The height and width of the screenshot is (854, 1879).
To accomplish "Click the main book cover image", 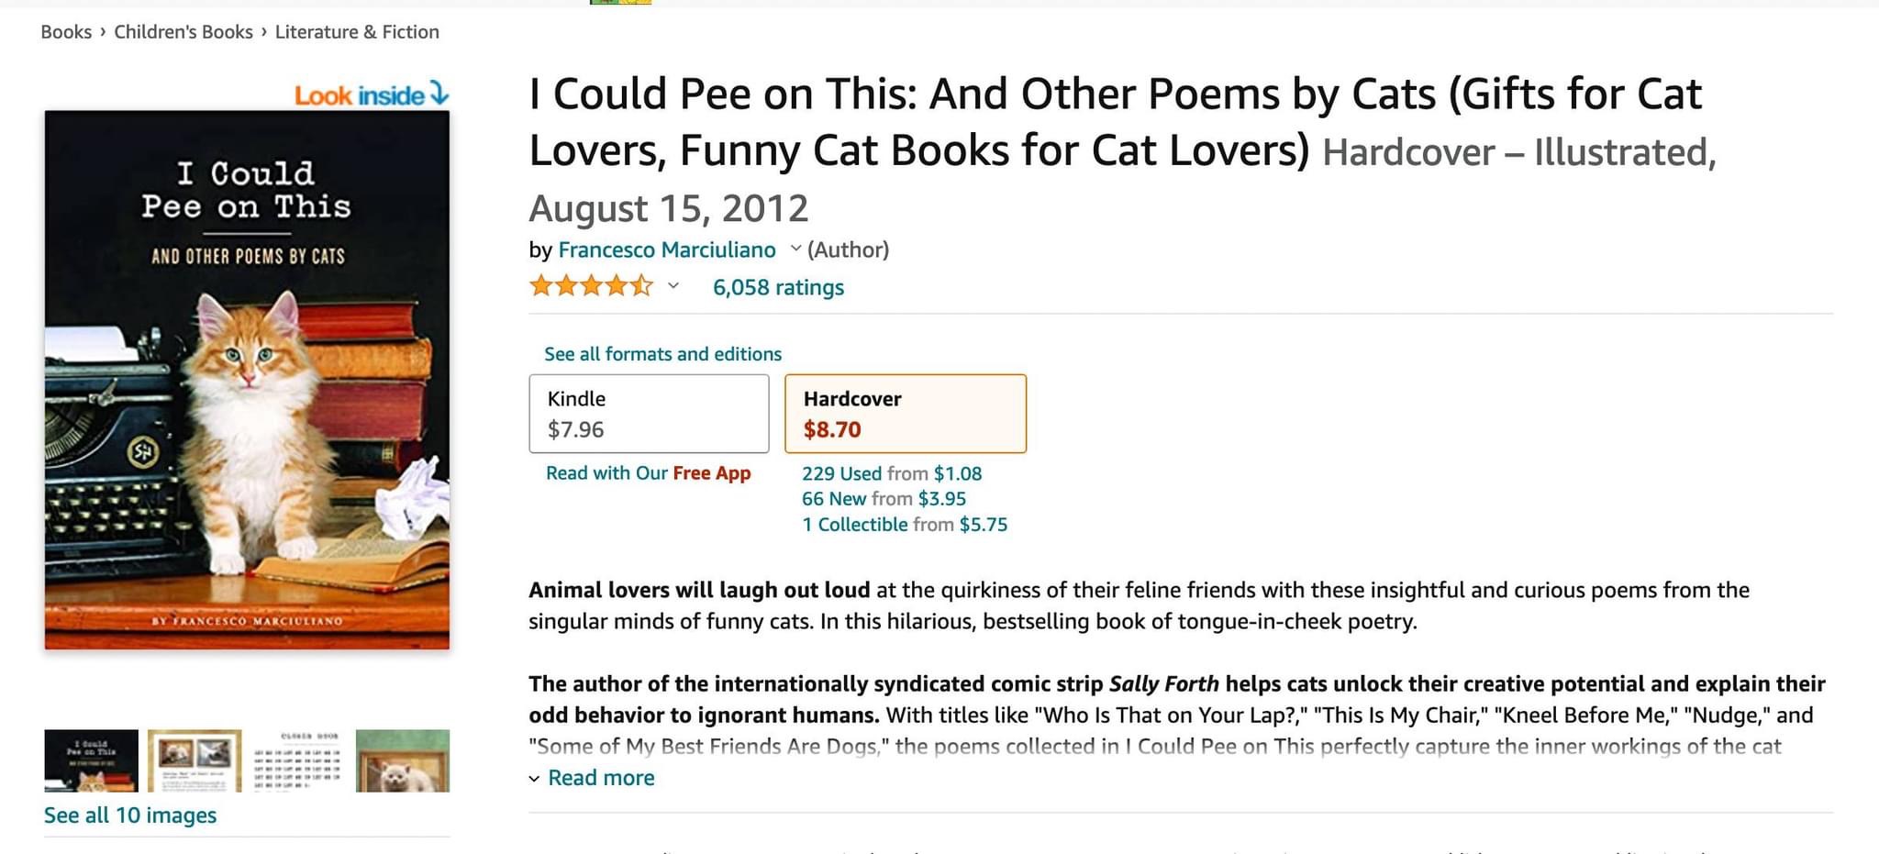I will (x=247, y=380).
